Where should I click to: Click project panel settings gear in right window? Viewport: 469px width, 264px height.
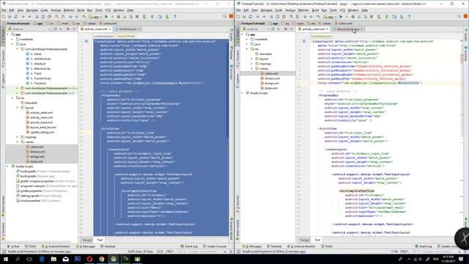286,29
